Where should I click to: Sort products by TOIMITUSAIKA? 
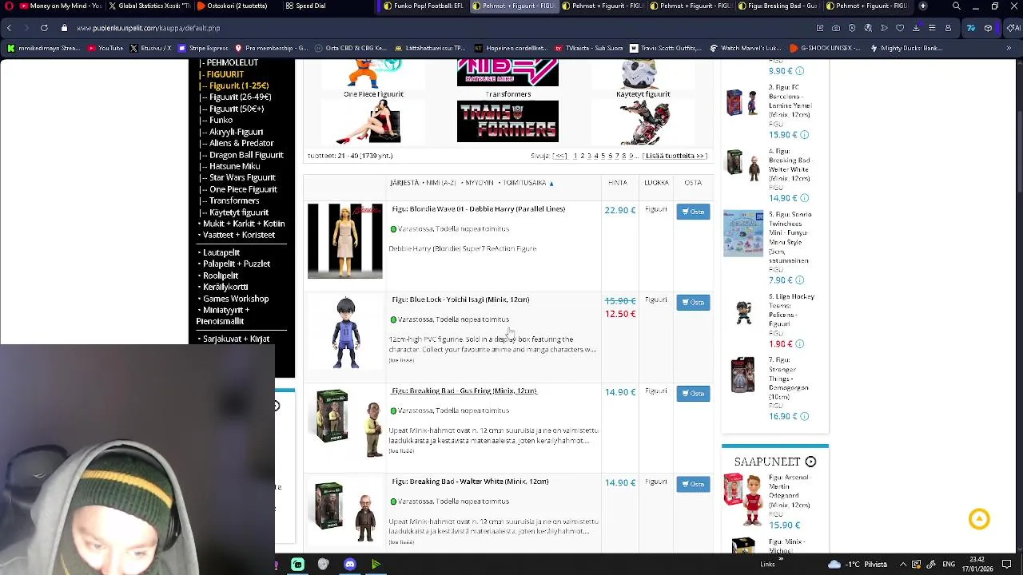[524, 183]
